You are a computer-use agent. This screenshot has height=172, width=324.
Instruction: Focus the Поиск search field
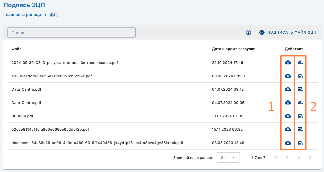point(72,33)
